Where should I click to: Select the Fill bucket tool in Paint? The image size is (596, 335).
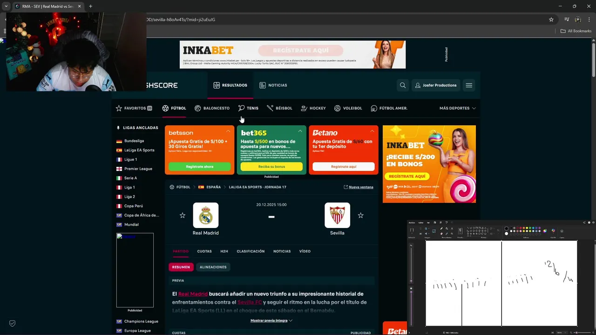[x=447, y=228]
